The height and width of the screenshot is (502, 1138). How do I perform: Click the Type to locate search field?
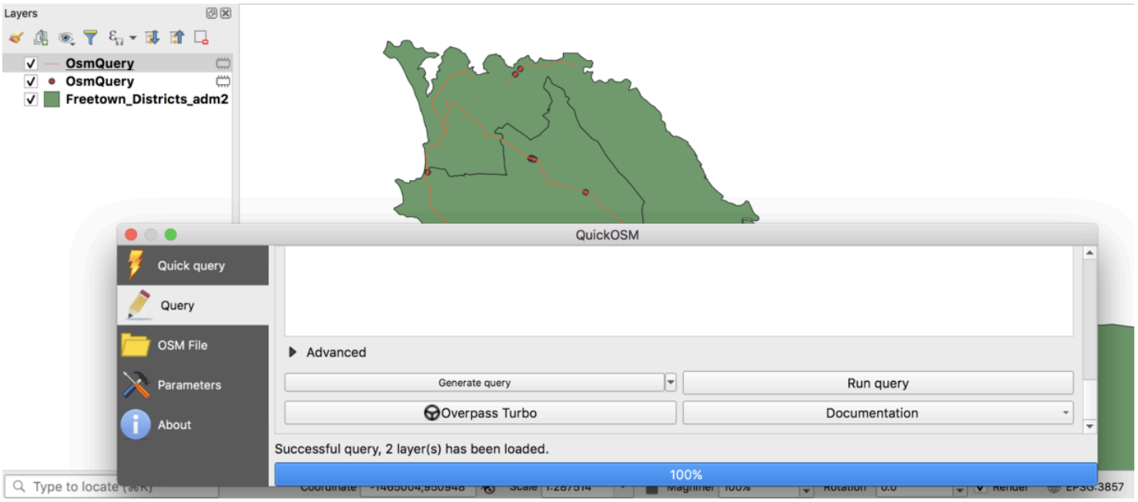(112, 487)
